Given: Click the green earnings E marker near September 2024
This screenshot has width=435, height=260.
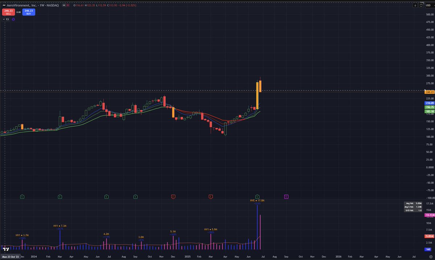Looking at the screenshot, I should click(135, 196).
